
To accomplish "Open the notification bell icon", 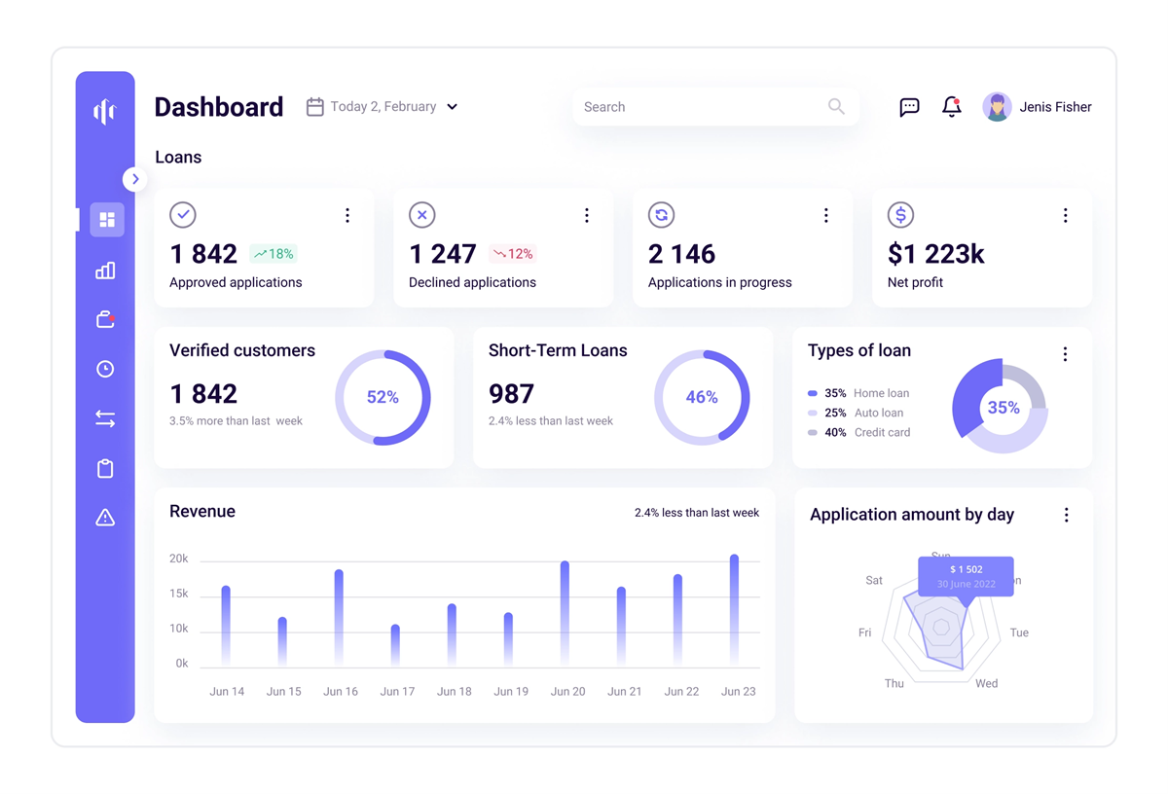I will click(952, 107).
